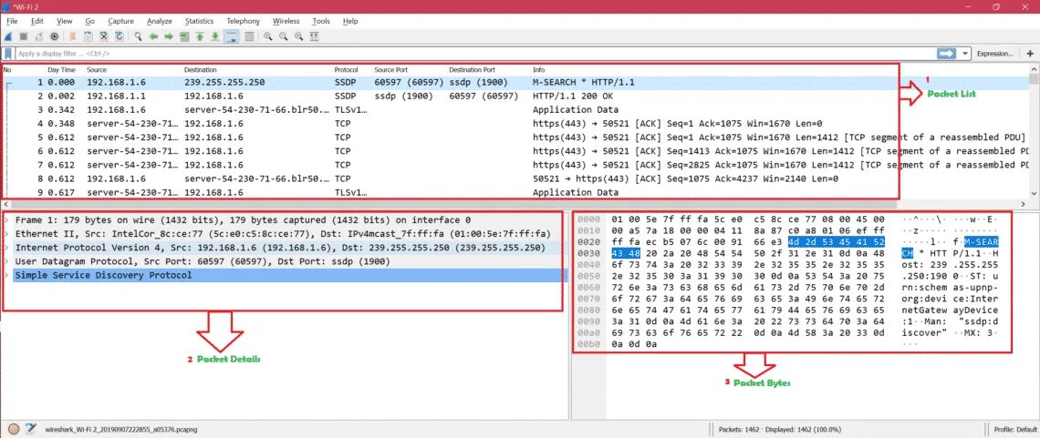The height and width of the screenshot is (438, 1040).
Task: Open the Statistics menu
Action: pyautogui.click(x=199, y=21)
